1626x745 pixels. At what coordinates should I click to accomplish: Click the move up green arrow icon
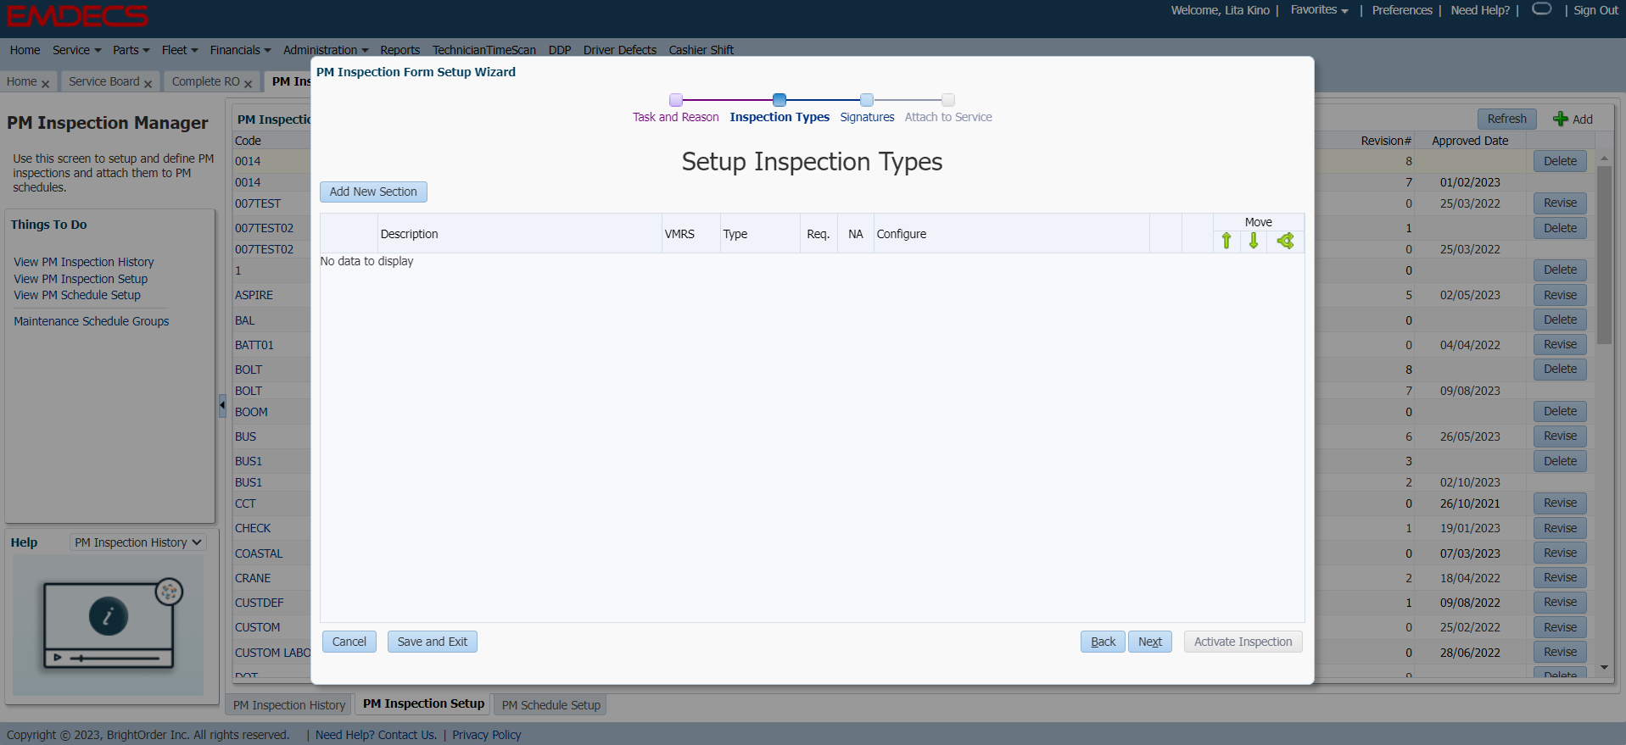(x=1226, y=241)
